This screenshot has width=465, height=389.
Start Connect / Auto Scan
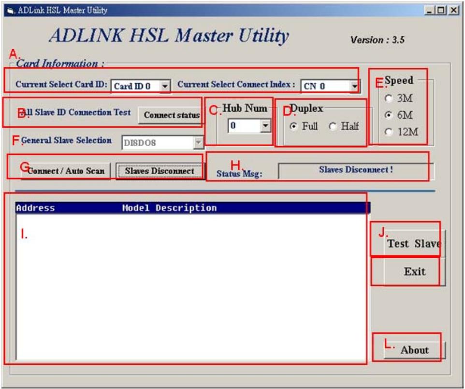point(66,171)
